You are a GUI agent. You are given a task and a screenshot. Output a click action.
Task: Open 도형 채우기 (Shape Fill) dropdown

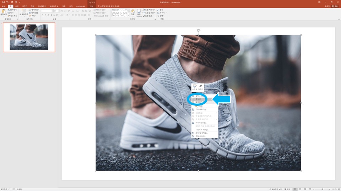click(x=149, y=10)
